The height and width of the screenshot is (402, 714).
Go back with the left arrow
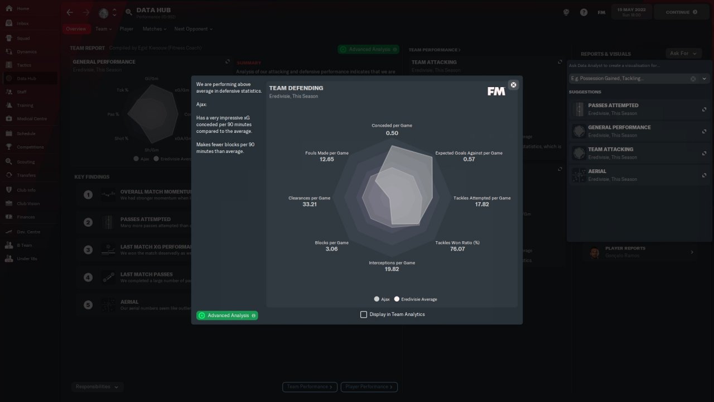70,12
